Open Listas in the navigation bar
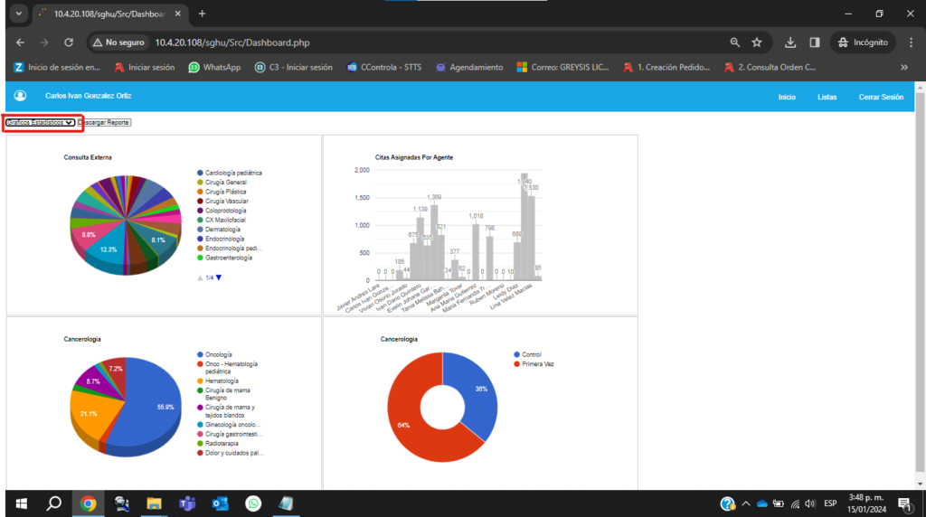This screenshot has height=517, width=926. (827, 97)
